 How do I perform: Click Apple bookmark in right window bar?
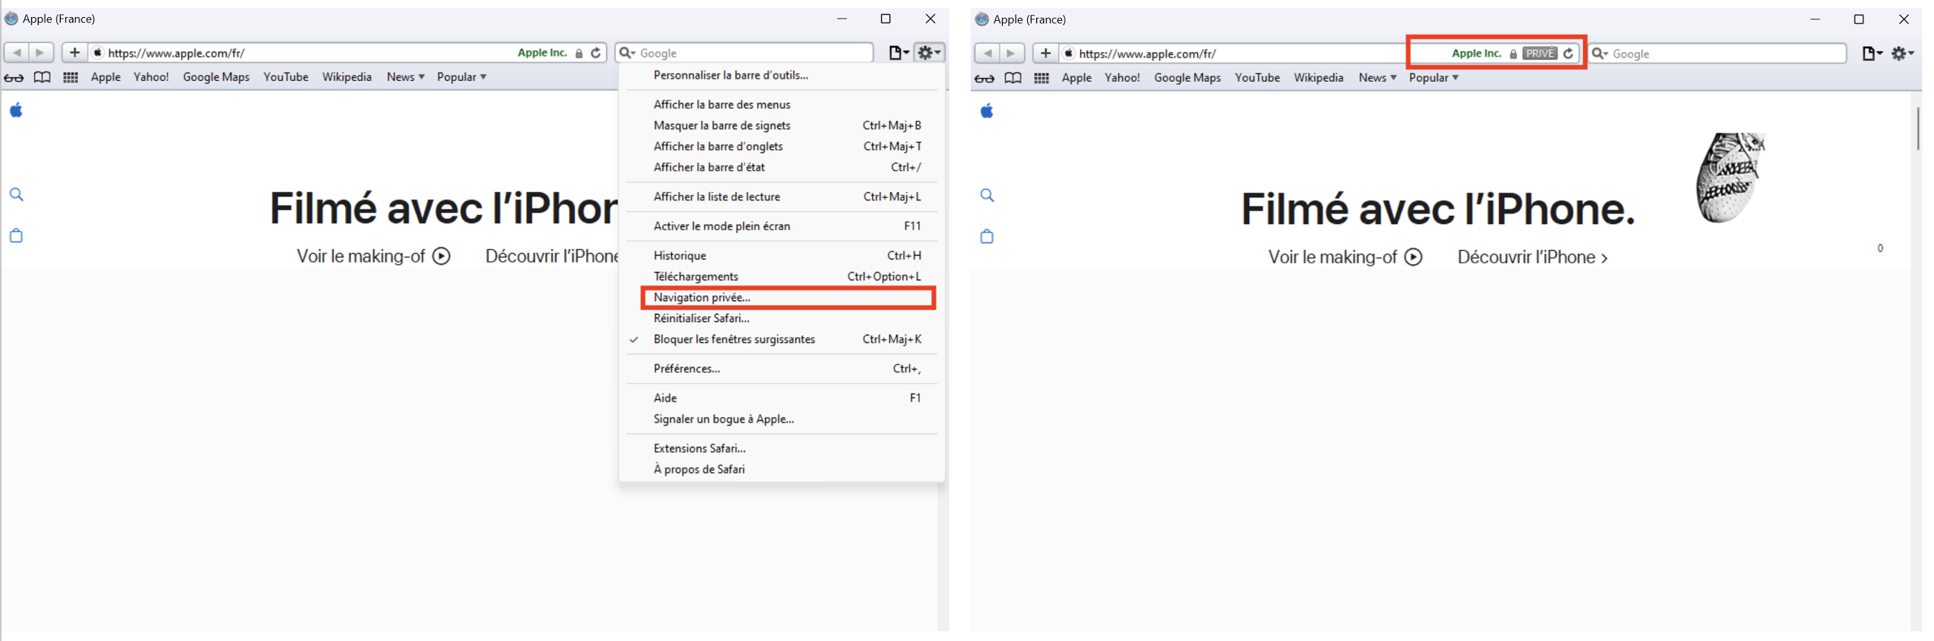click(1077, 78)
